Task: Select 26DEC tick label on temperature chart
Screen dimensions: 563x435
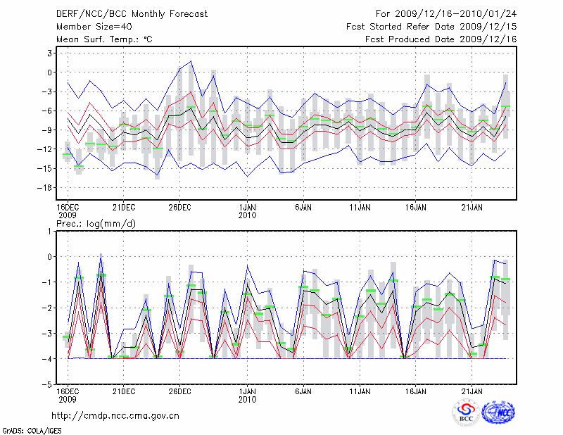Action: (179, 208)
